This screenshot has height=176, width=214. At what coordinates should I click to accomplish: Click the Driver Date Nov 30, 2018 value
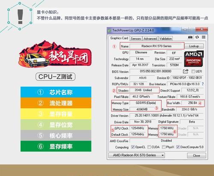pos(143,122)
